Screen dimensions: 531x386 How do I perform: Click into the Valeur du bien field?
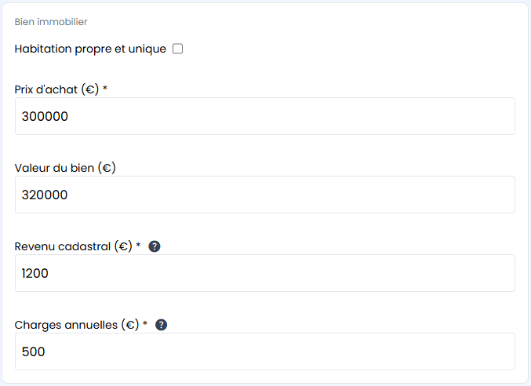(x=265, y=195)
